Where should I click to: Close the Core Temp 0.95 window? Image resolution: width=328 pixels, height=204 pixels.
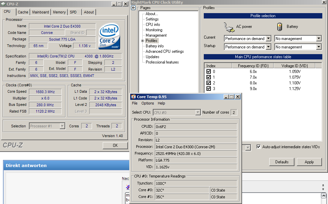pyautogui.click(x=238, y=97)
